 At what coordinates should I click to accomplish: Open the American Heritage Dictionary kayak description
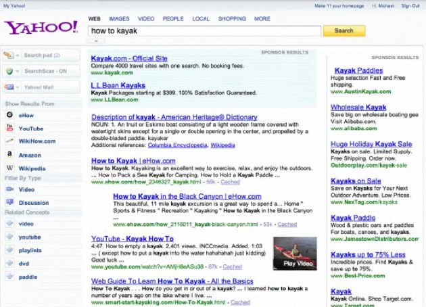[174, 117]
